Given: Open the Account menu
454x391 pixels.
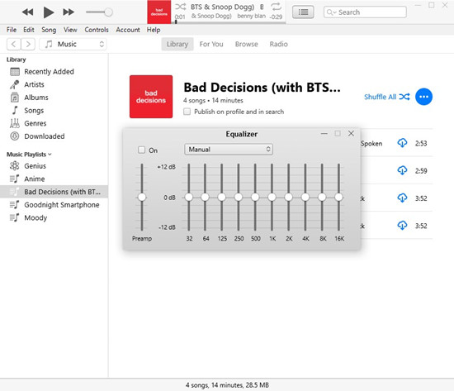Looking at the screenshot, I should pyautogui.click(x=128, y=30).
